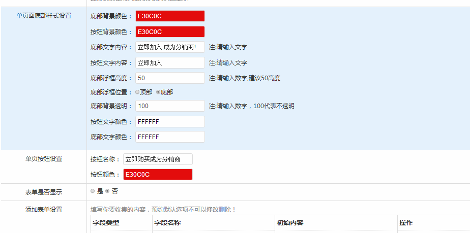
Task: Click the 底部背景透明 input showing 100
Action: pyautogui.click(x=170, y=106)
